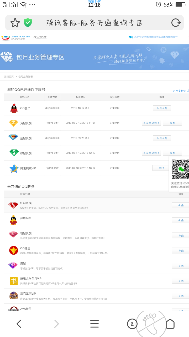Tap the green security shield icon
Viewport: 189px width, 337px height.
[x=28, y=23]
